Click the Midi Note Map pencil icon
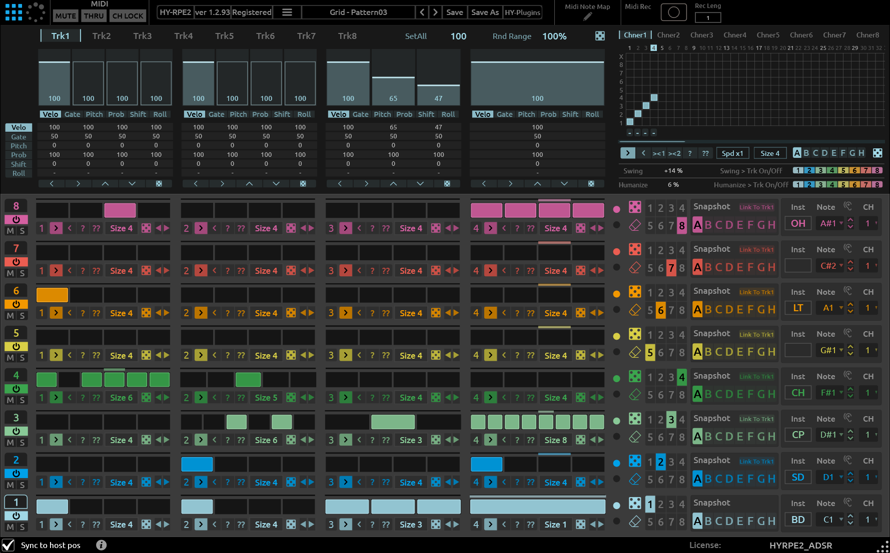This screenshot has height=553, width=890. pos(587,16)
